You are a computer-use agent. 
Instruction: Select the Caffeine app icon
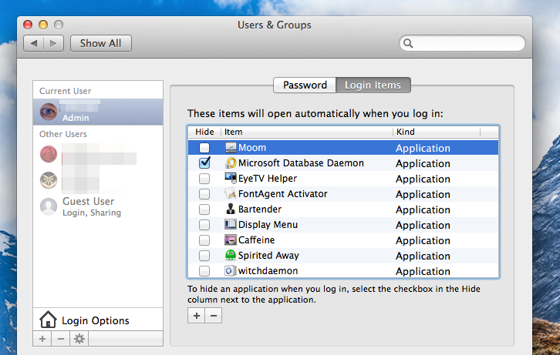coord(230,240)
